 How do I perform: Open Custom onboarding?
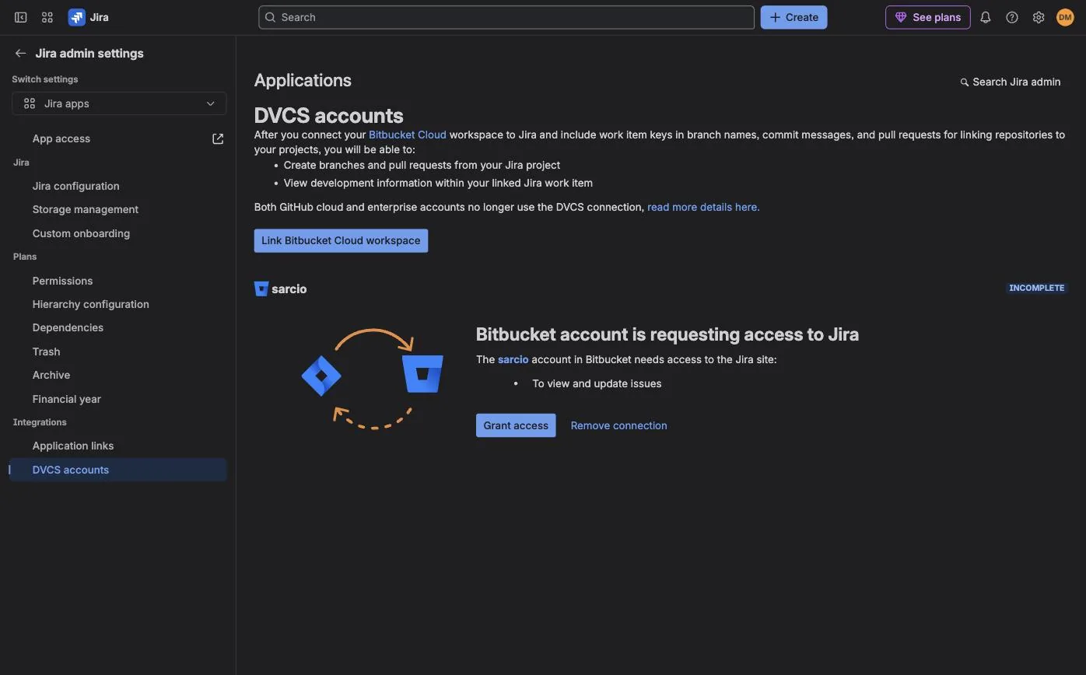[x=81, y=234]
